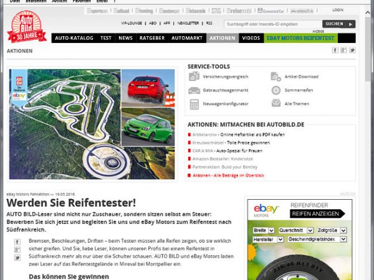Click the Gebrauchtwagenmarkt car icon
This screenshot has height=280, width=374.
tap(194, 90)
